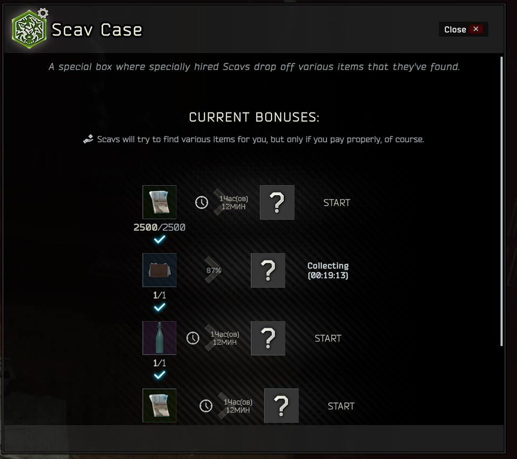Click the Scav Case hexagon emblem icon
The height and width of the screenshot is (459, 517).
click(29, 29)
